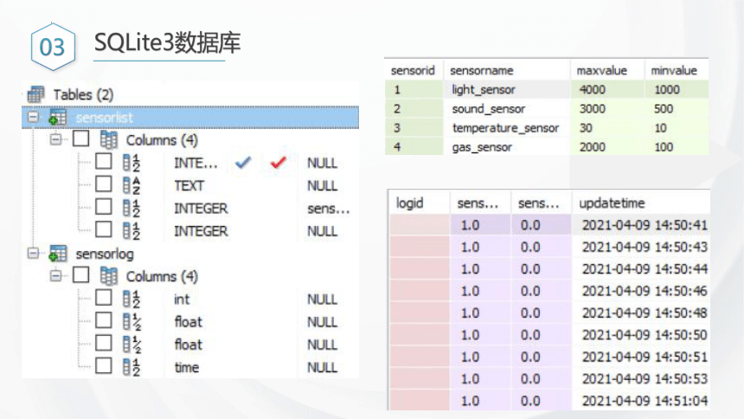Click the sensorlist table icon
The image size is (744, 419).
tap(57, 118)
